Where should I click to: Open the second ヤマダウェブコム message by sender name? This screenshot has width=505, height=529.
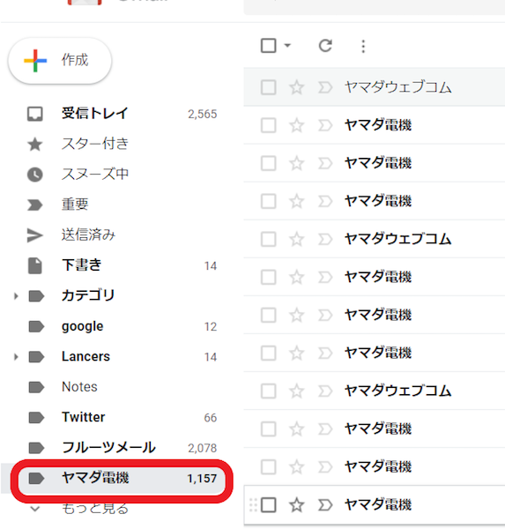tap(398, 239)
